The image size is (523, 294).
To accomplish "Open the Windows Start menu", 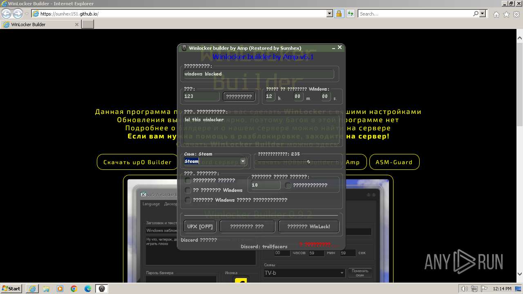I will pyautogui.click(x=11, y=289).
